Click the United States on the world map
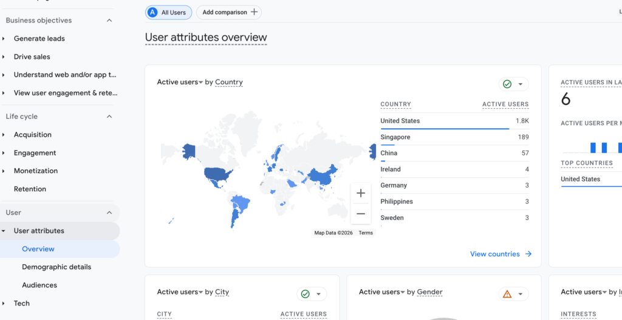 [219, 174]
